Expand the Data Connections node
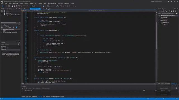The image size is (179, 100). coord(2,29)
